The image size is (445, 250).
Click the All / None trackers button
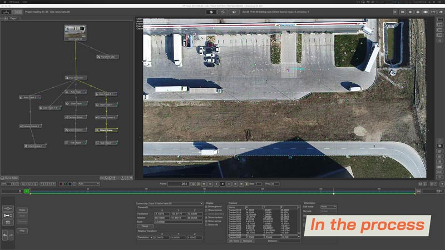tap(234, 241)
